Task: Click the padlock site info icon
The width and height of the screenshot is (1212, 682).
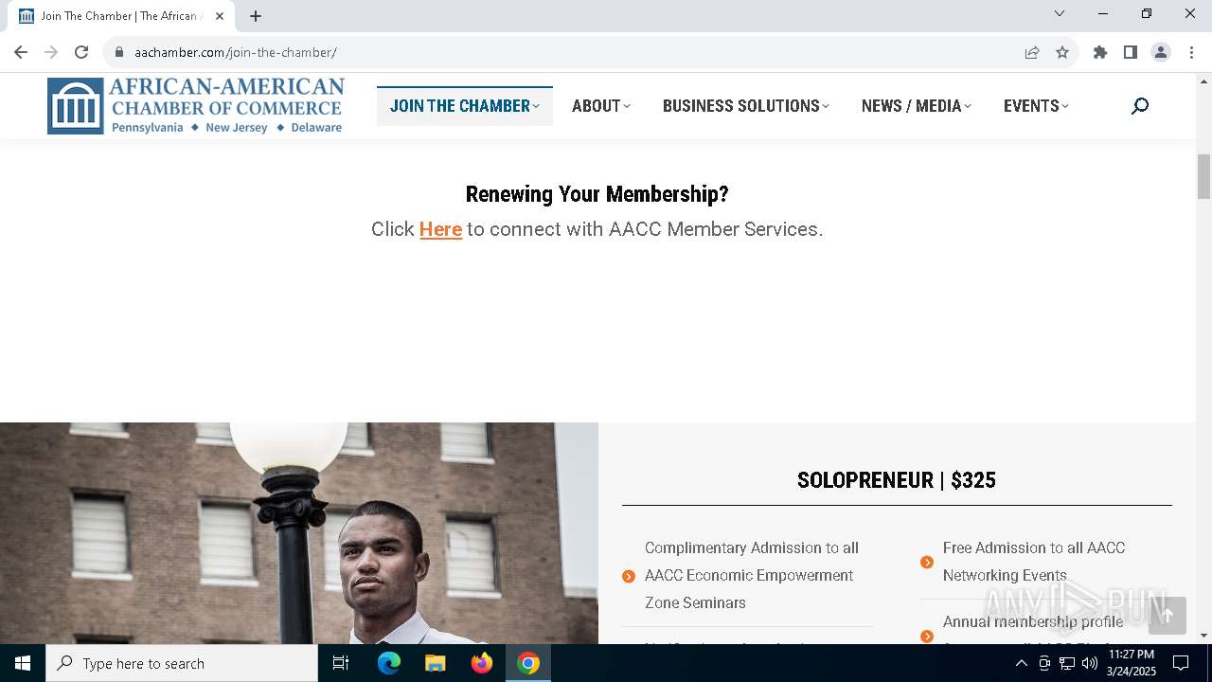Action: pos(119,52)
